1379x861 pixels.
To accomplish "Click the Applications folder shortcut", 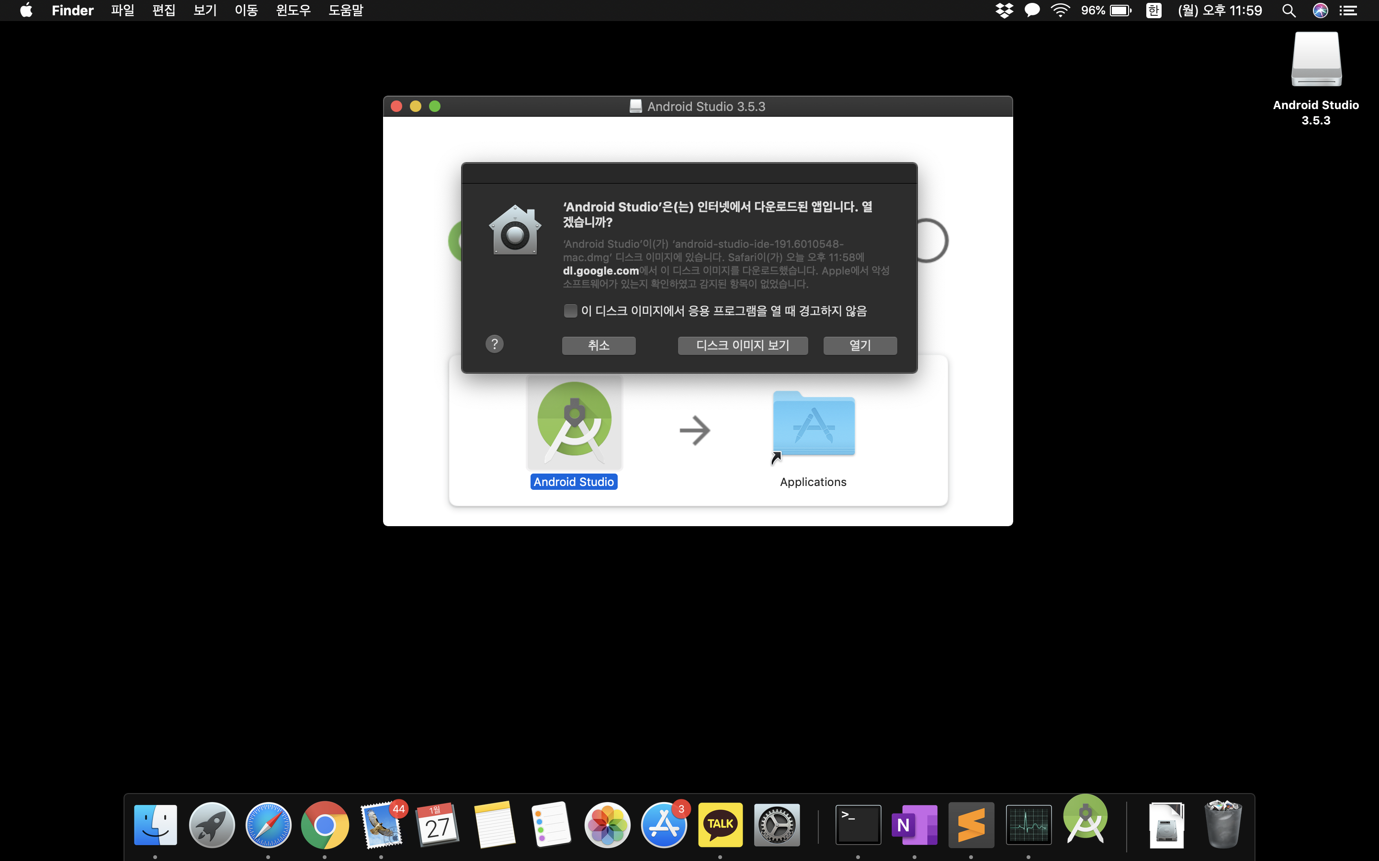I will click(813, 424).
